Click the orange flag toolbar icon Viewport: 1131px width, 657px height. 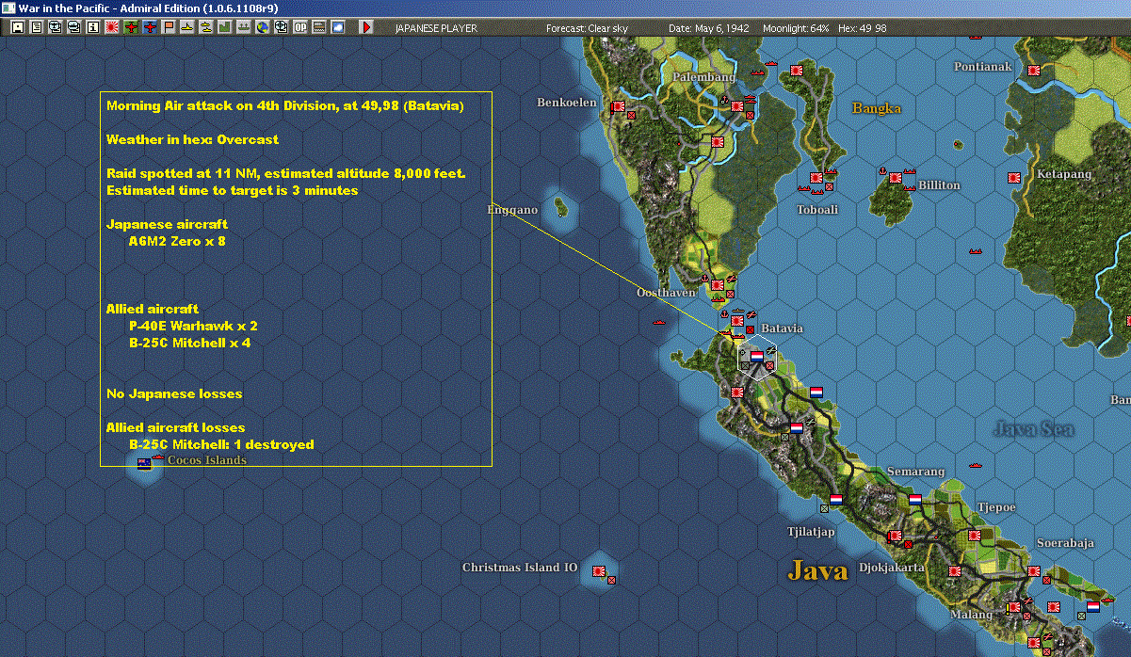(169, 27)
